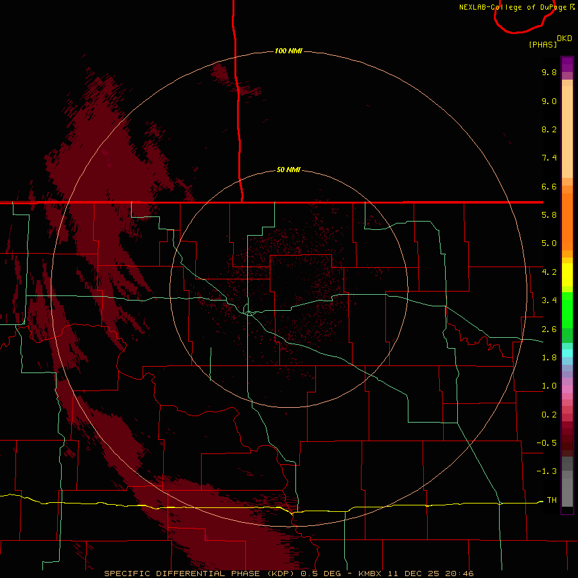This screenshot has height=578, width=578.
Task: Click the 5.8 value on color scale
Action: (x=549, y=215)
